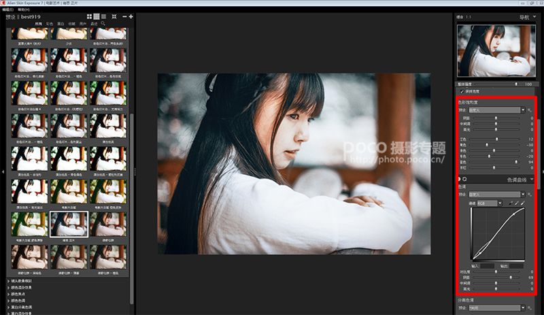Click save-preset icon beside 分离色调 preset dropdown
544x315 pixels.
[x=530, y=308]
